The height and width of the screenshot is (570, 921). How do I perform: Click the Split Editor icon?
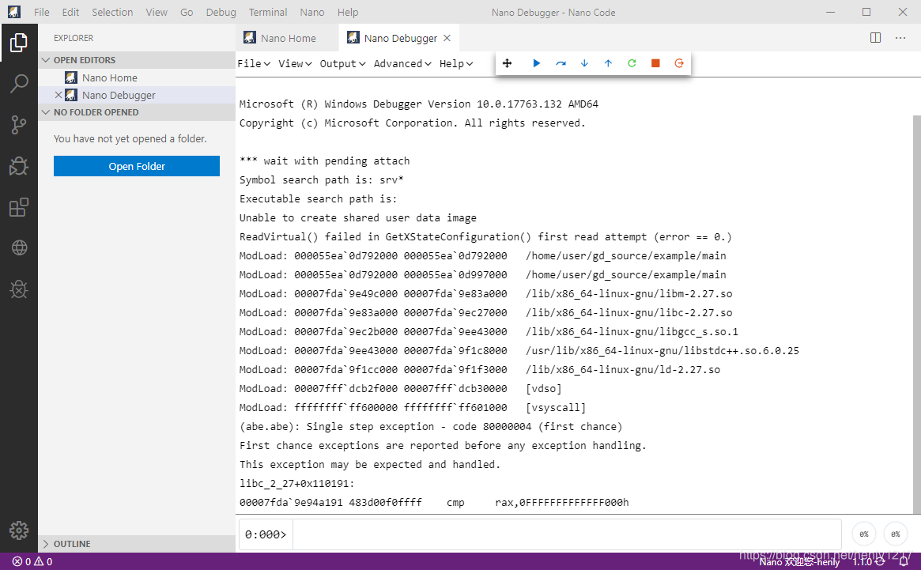[x=875, y=38]
